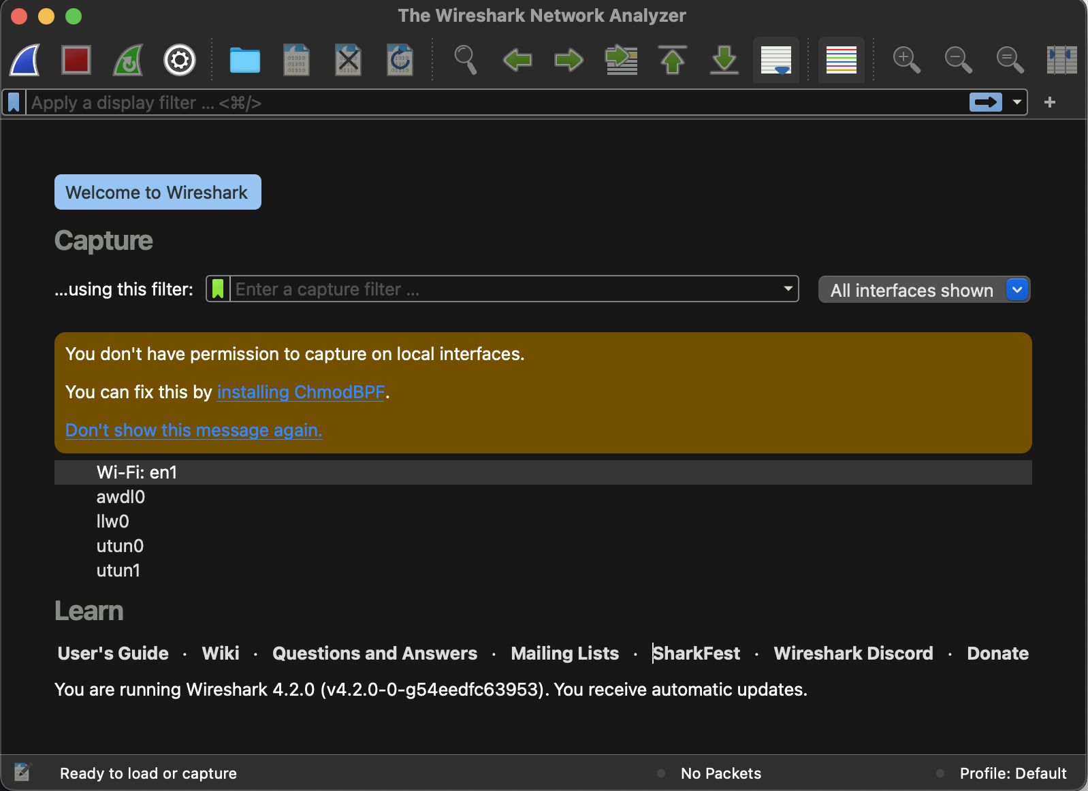Open the Mailing Lists link
Screen dimensions: 1088x791
pyautogui.click(x=565, y=653)
